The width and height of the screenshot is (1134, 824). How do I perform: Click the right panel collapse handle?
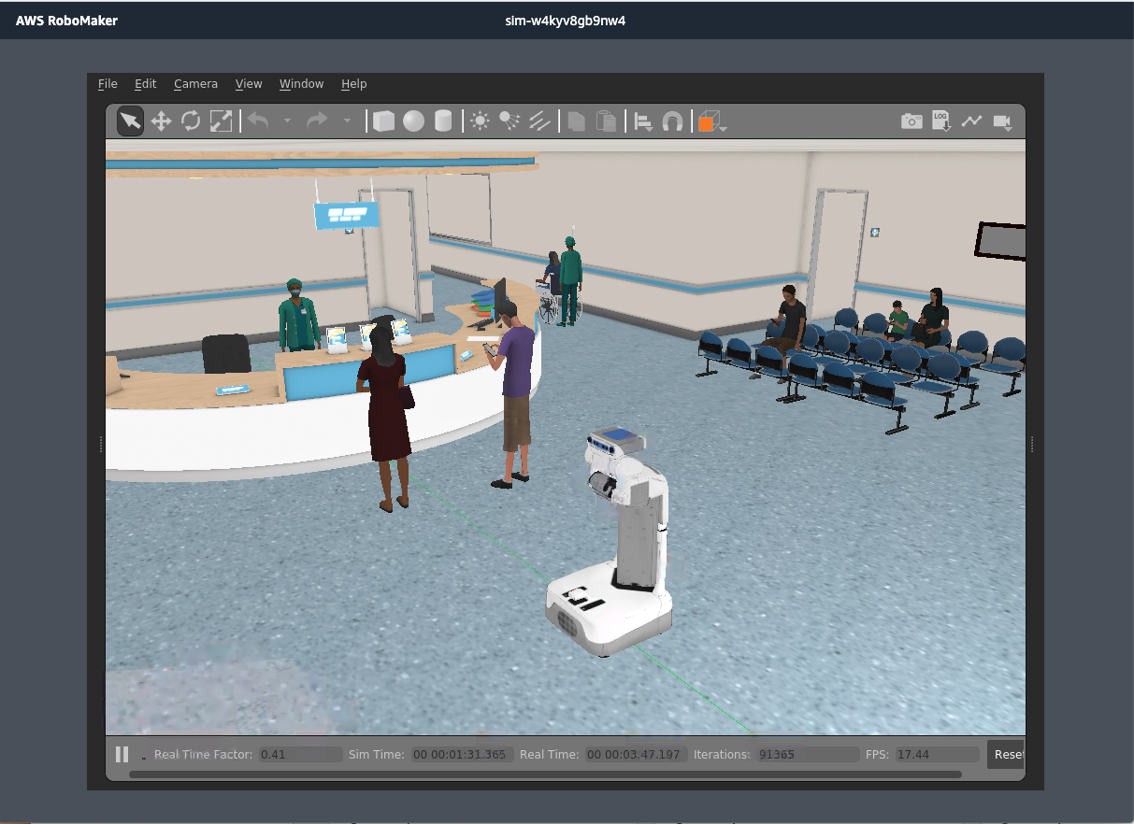click(x=1030, y=445)
